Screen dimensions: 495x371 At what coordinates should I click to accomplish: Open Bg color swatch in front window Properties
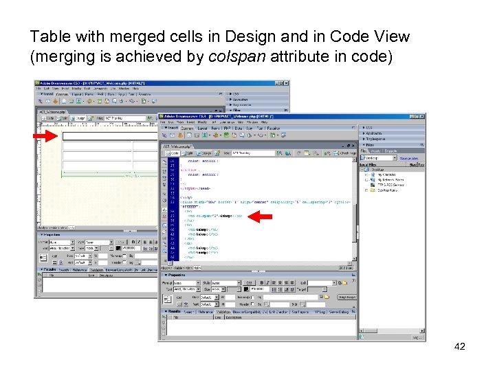(x=267, y=304)
